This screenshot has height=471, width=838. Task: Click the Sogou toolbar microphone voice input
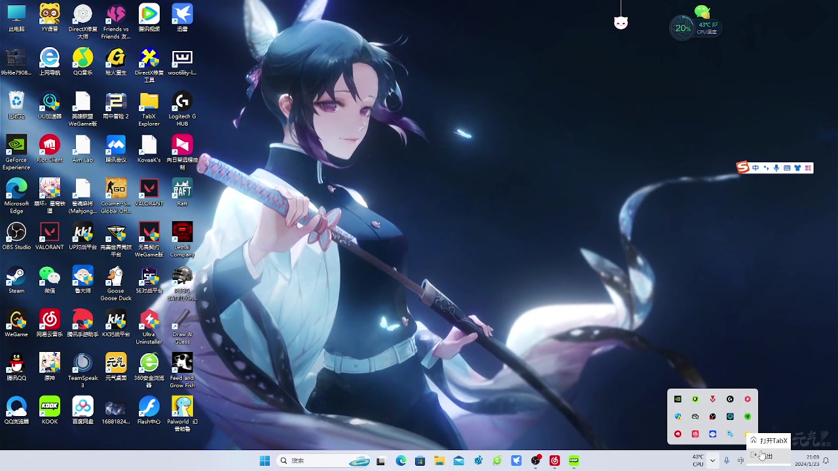(776, 168)
